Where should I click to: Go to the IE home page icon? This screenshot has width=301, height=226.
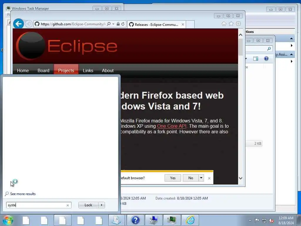click(x=224, y=24)
